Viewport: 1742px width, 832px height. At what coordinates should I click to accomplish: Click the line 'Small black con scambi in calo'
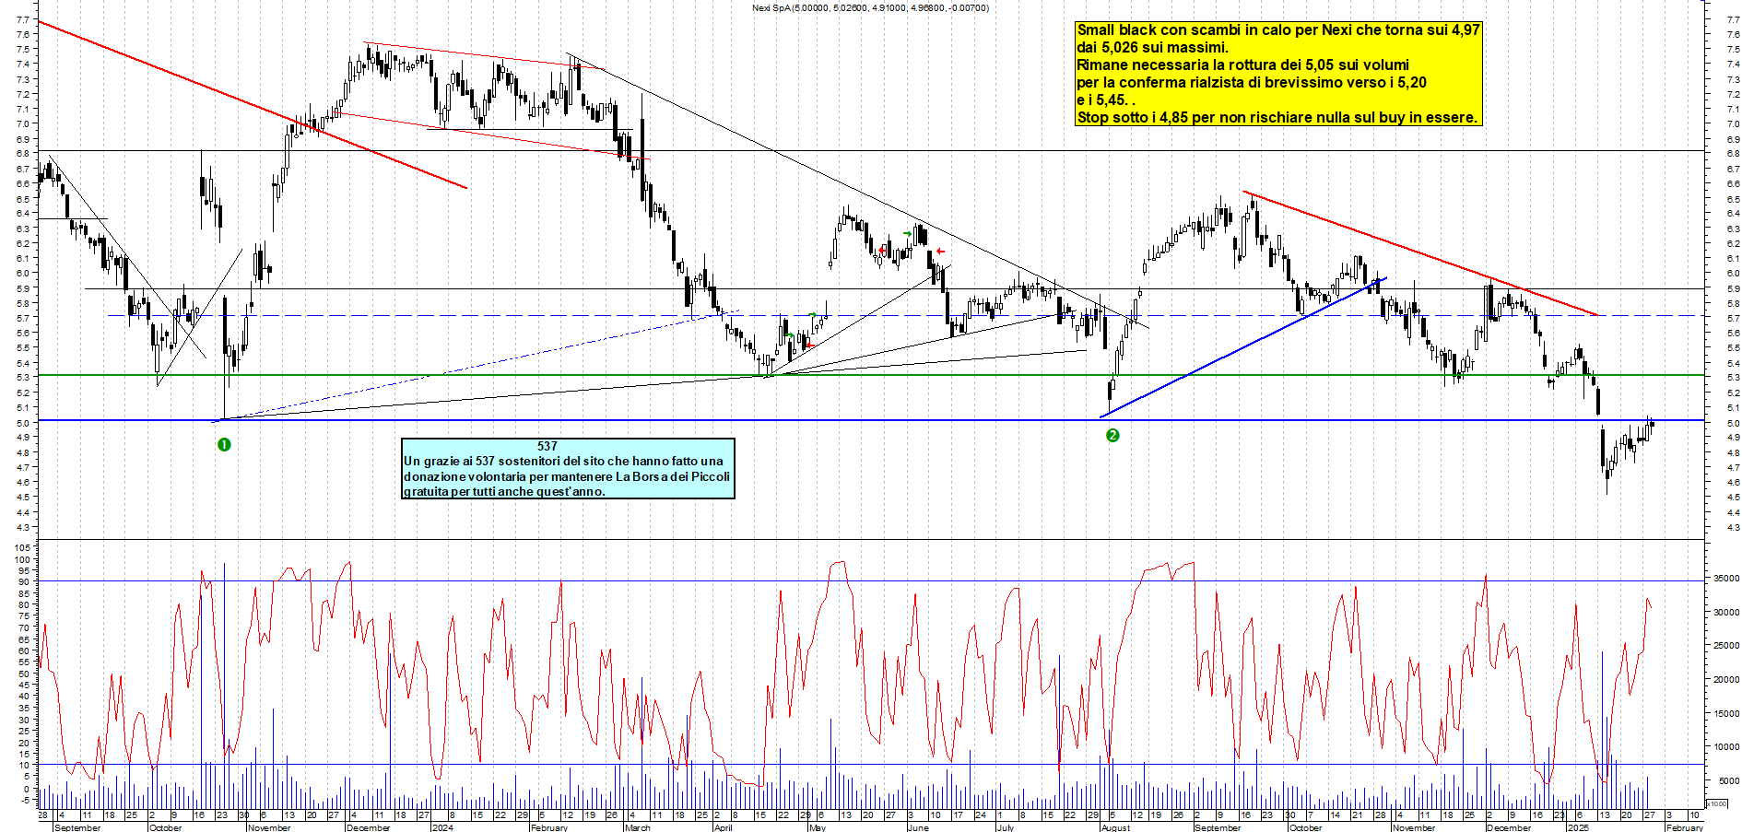point(1278,30)
